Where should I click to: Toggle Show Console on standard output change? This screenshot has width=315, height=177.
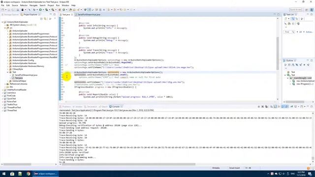pos(283,107)
